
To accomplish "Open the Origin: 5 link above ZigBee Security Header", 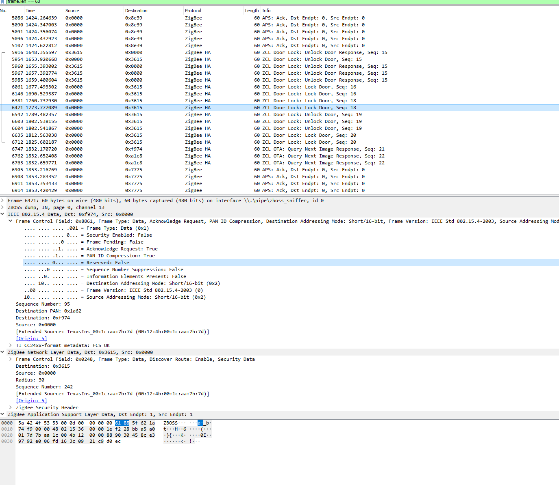I will (x=31, y=400).
